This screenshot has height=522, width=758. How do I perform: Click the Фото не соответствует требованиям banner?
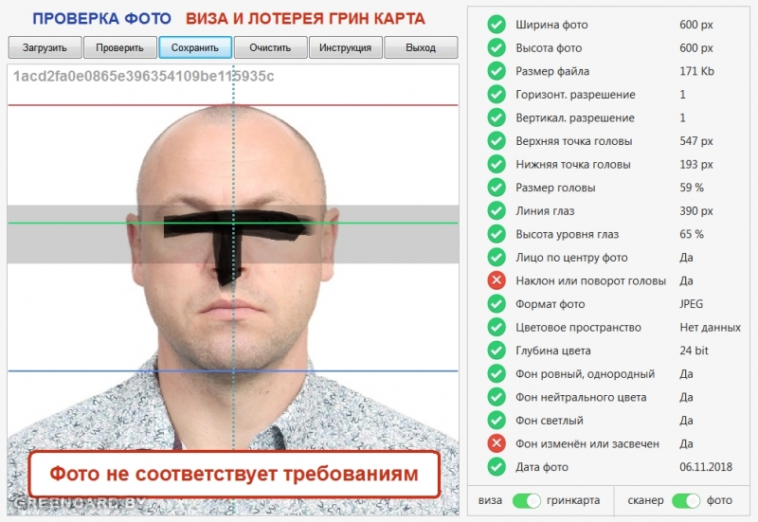[x=234, y=474]
